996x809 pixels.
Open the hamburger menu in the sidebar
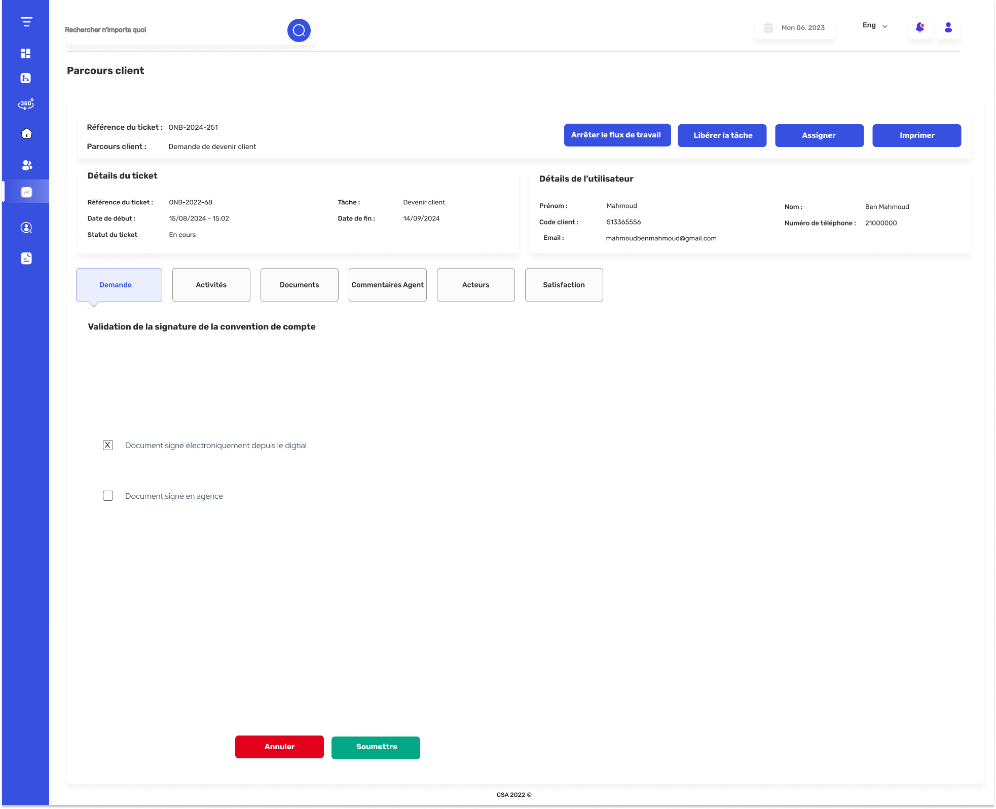26,22
